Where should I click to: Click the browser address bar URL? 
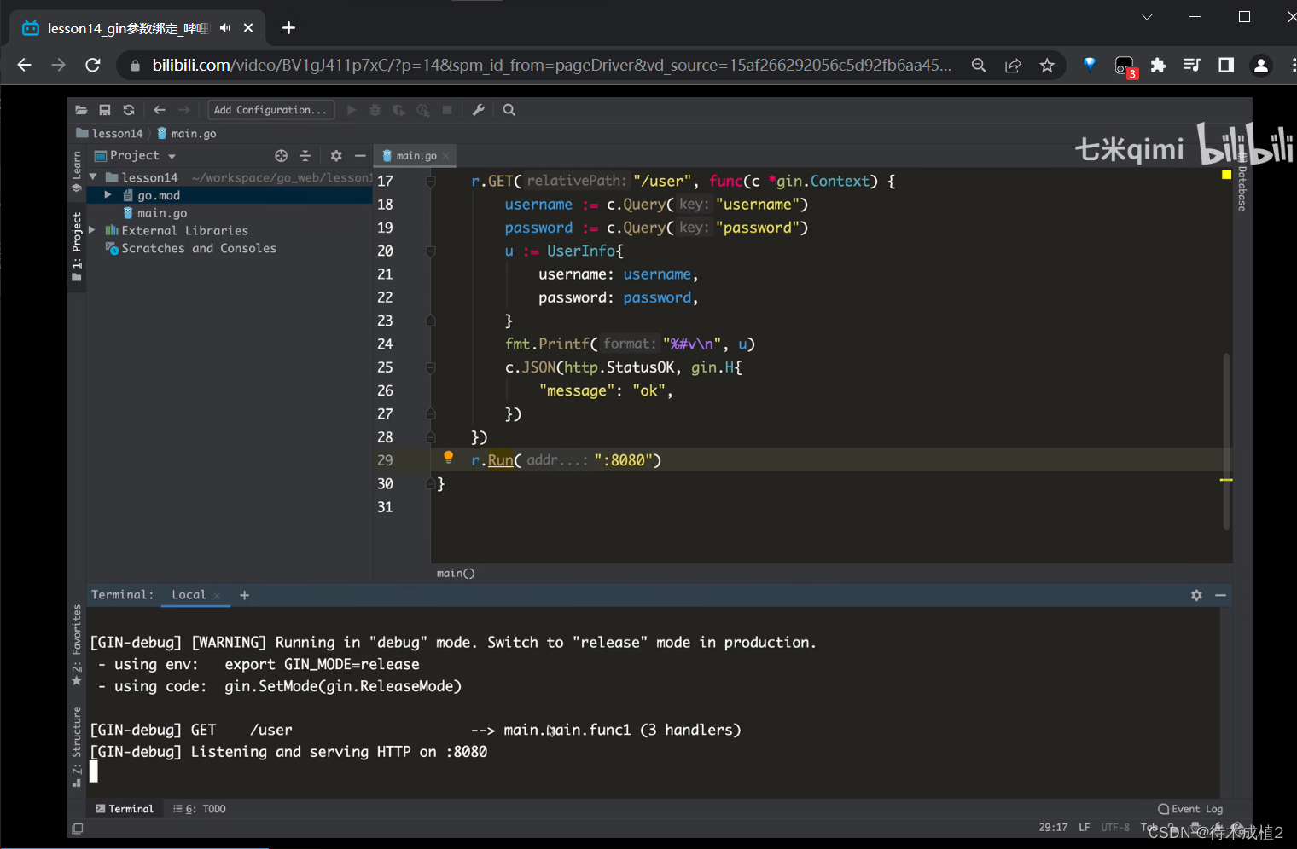[x=551, y=66]
